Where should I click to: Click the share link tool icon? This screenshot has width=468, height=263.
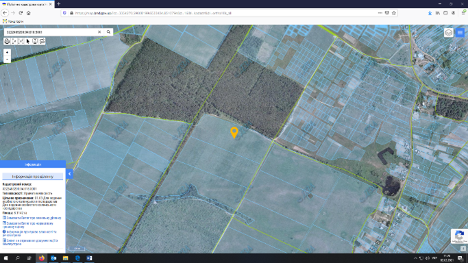(42, 42)
